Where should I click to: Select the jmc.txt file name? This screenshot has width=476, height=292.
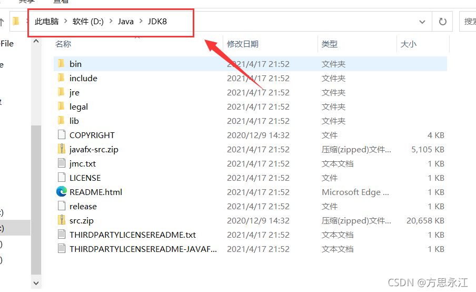82,163
